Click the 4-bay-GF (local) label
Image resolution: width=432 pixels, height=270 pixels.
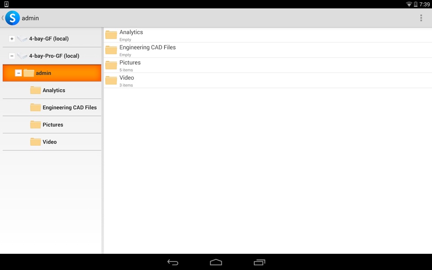pyautogui.click(x=49, y=39)
